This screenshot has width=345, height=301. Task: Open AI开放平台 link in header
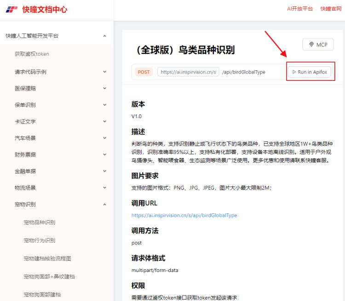[x=299, y=9]
